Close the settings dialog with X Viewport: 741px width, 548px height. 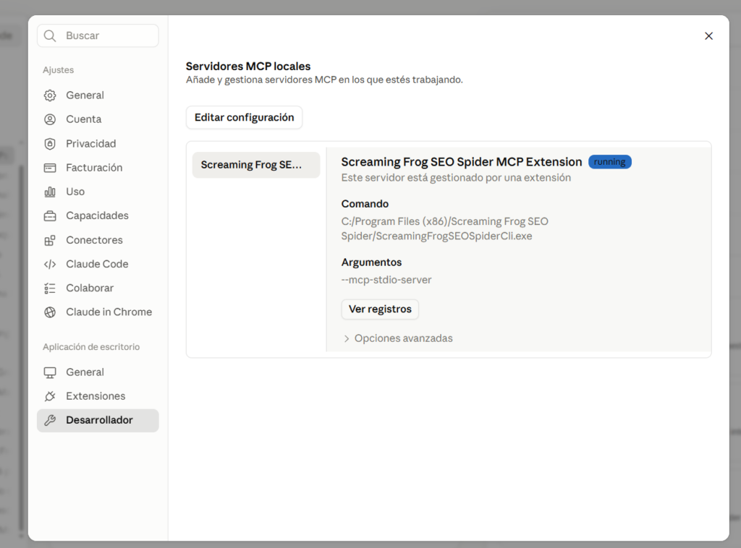click(708, 36)
